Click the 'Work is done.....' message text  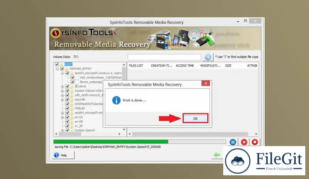[x=134, y=100]
